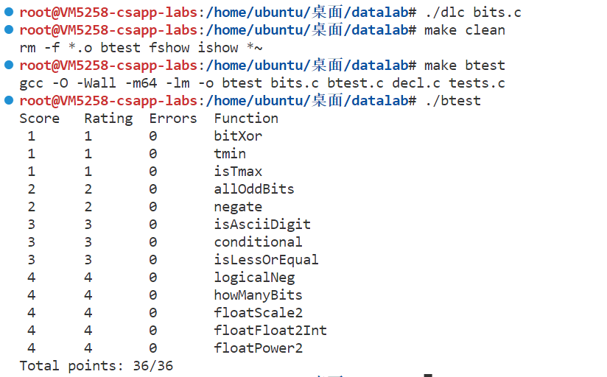This screenshot has height=377, width=607.
Task: Click the "Rating" column header
Action: pos(108,119)
